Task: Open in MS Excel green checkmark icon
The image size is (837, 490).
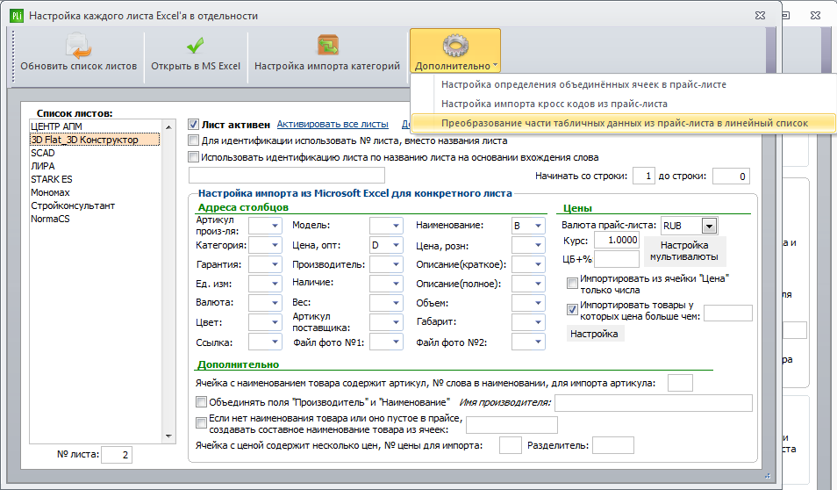Action: [x=196, y=46]
